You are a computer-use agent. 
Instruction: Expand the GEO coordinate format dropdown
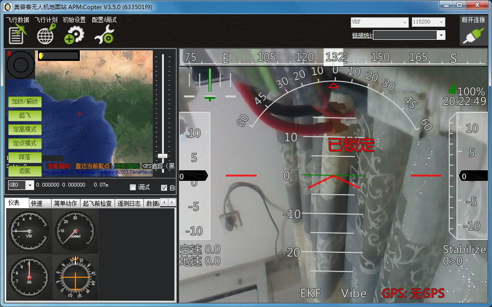point(29,185)
